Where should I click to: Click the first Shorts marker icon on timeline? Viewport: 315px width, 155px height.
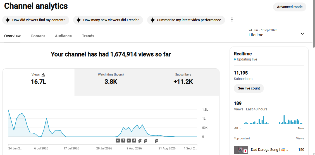140,141
